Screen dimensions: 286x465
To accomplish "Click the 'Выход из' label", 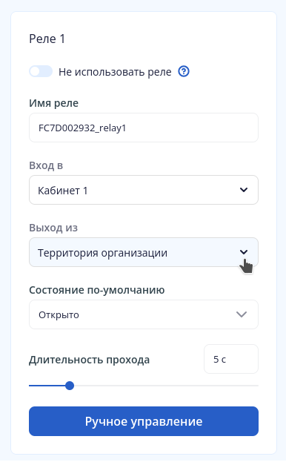I will coord(53,228).
